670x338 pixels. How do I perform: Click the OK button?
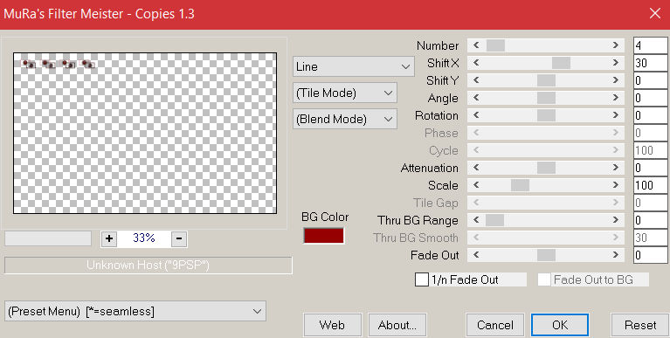click(x=560, y=325)
